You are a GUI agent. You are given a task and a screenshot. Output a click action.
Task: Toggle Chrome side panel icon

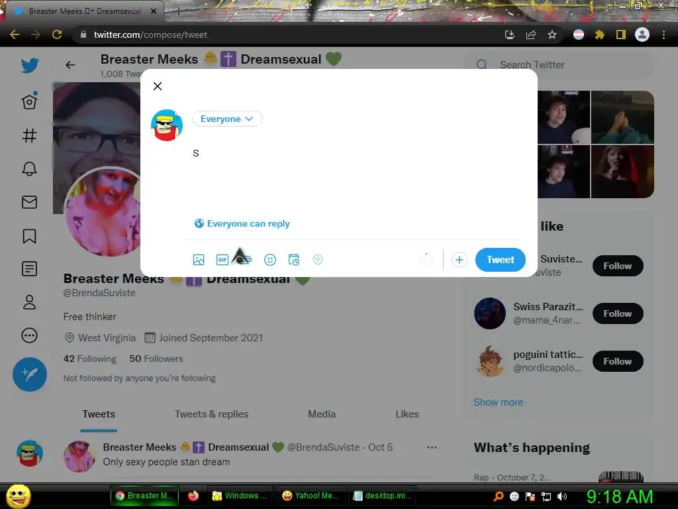(x=621, y=34)
